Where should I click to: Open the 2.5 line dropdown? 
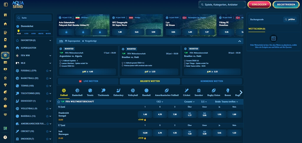[x=204, y=102]
